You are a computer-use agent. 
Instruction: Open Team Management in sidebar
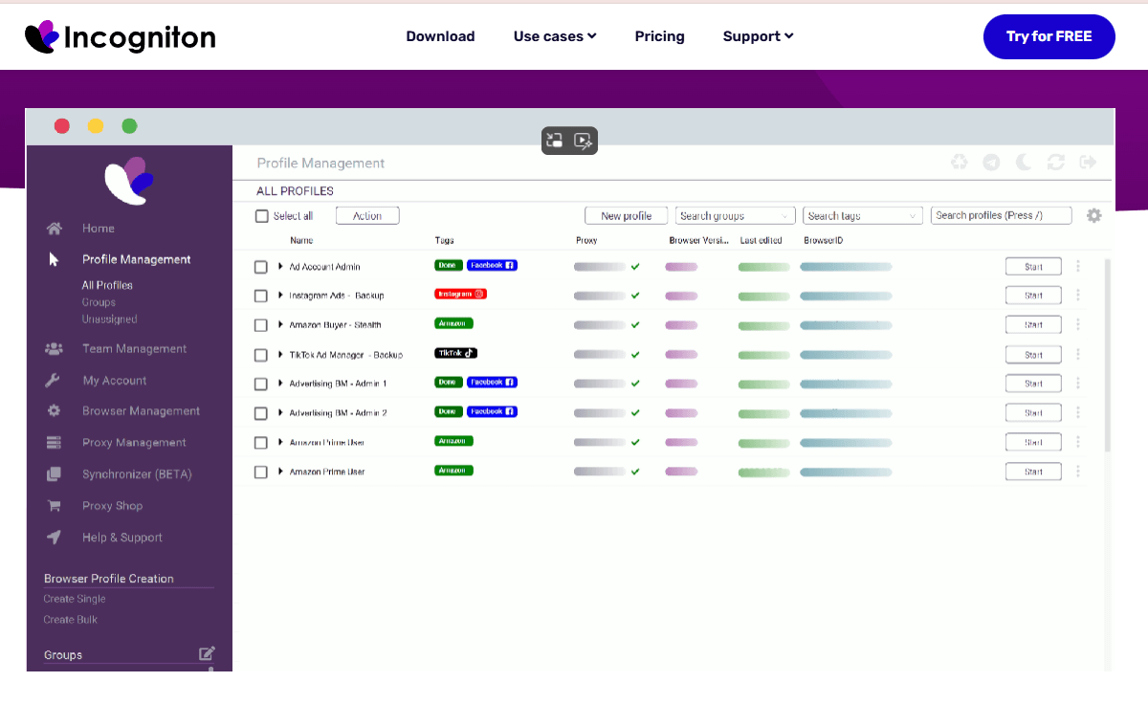pos(134,349)
